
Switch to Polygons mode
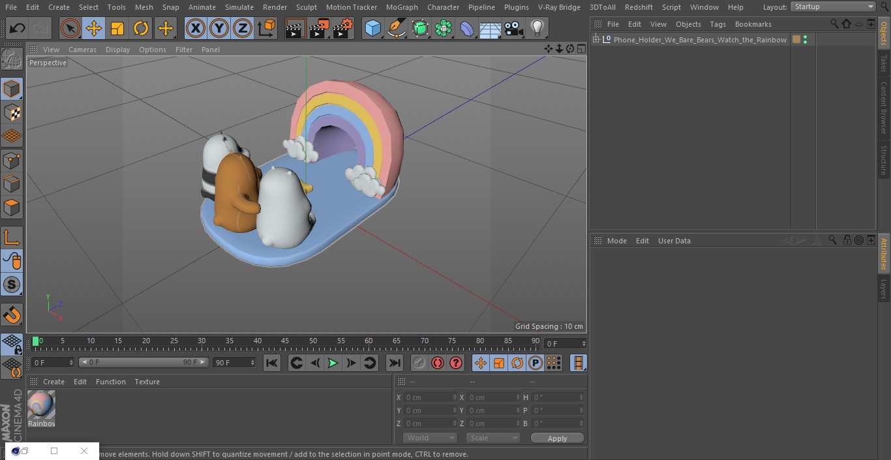[12, 207]
